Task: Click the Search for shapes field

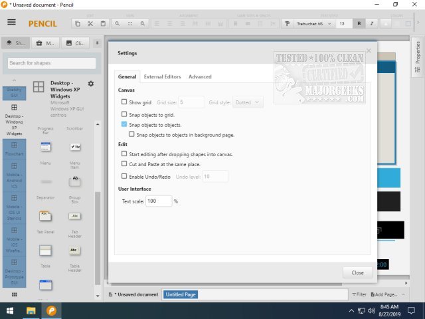Action: coord(52,63)
